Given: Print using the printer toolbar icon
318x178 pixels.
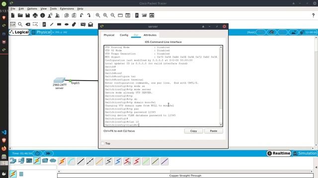Looking at the screenshot, I should (35, 15).
